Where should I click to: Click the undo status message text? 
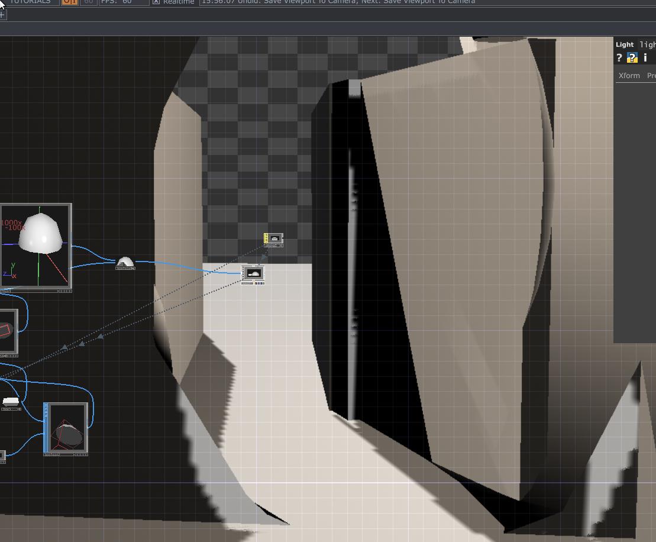point(338,2)
